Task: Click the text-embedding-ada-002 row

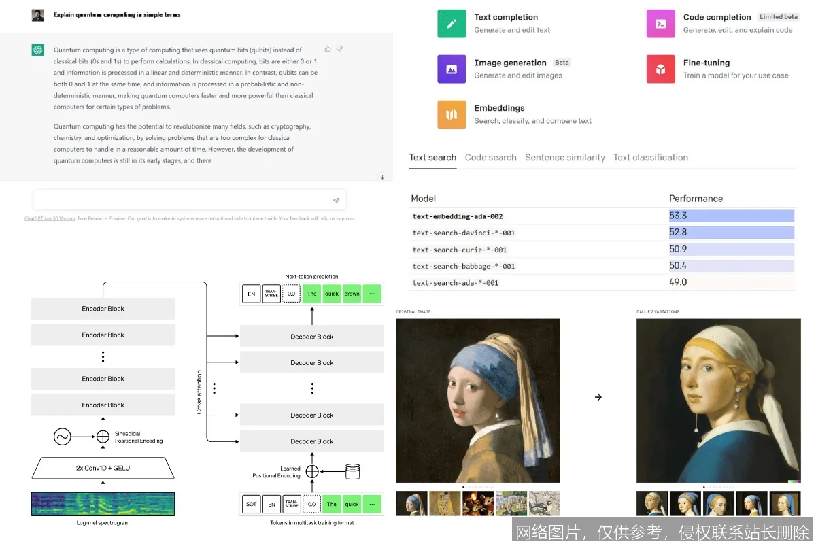Action: [602, 216]
